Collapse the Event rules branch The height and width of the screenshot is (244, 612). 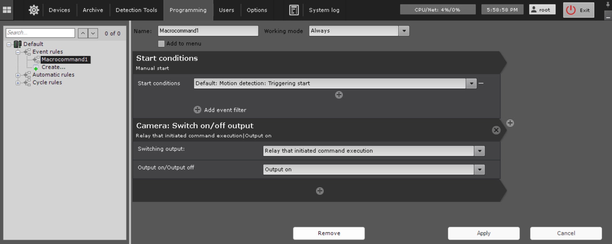pyautogui.click(x=18, y=52)
